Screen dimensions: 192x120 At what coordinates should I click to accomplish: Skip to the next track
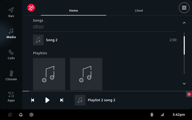coord(61,100)
